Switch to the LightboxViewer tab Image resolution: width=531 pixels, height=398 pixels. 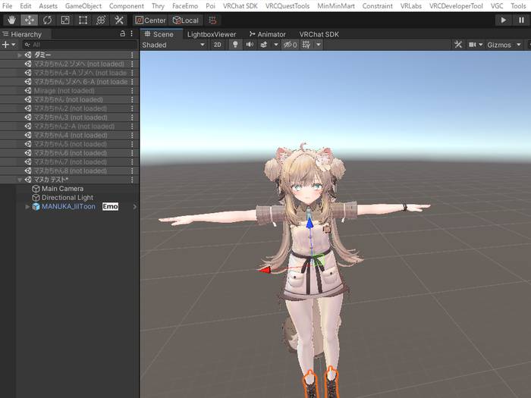coord(212,34)
